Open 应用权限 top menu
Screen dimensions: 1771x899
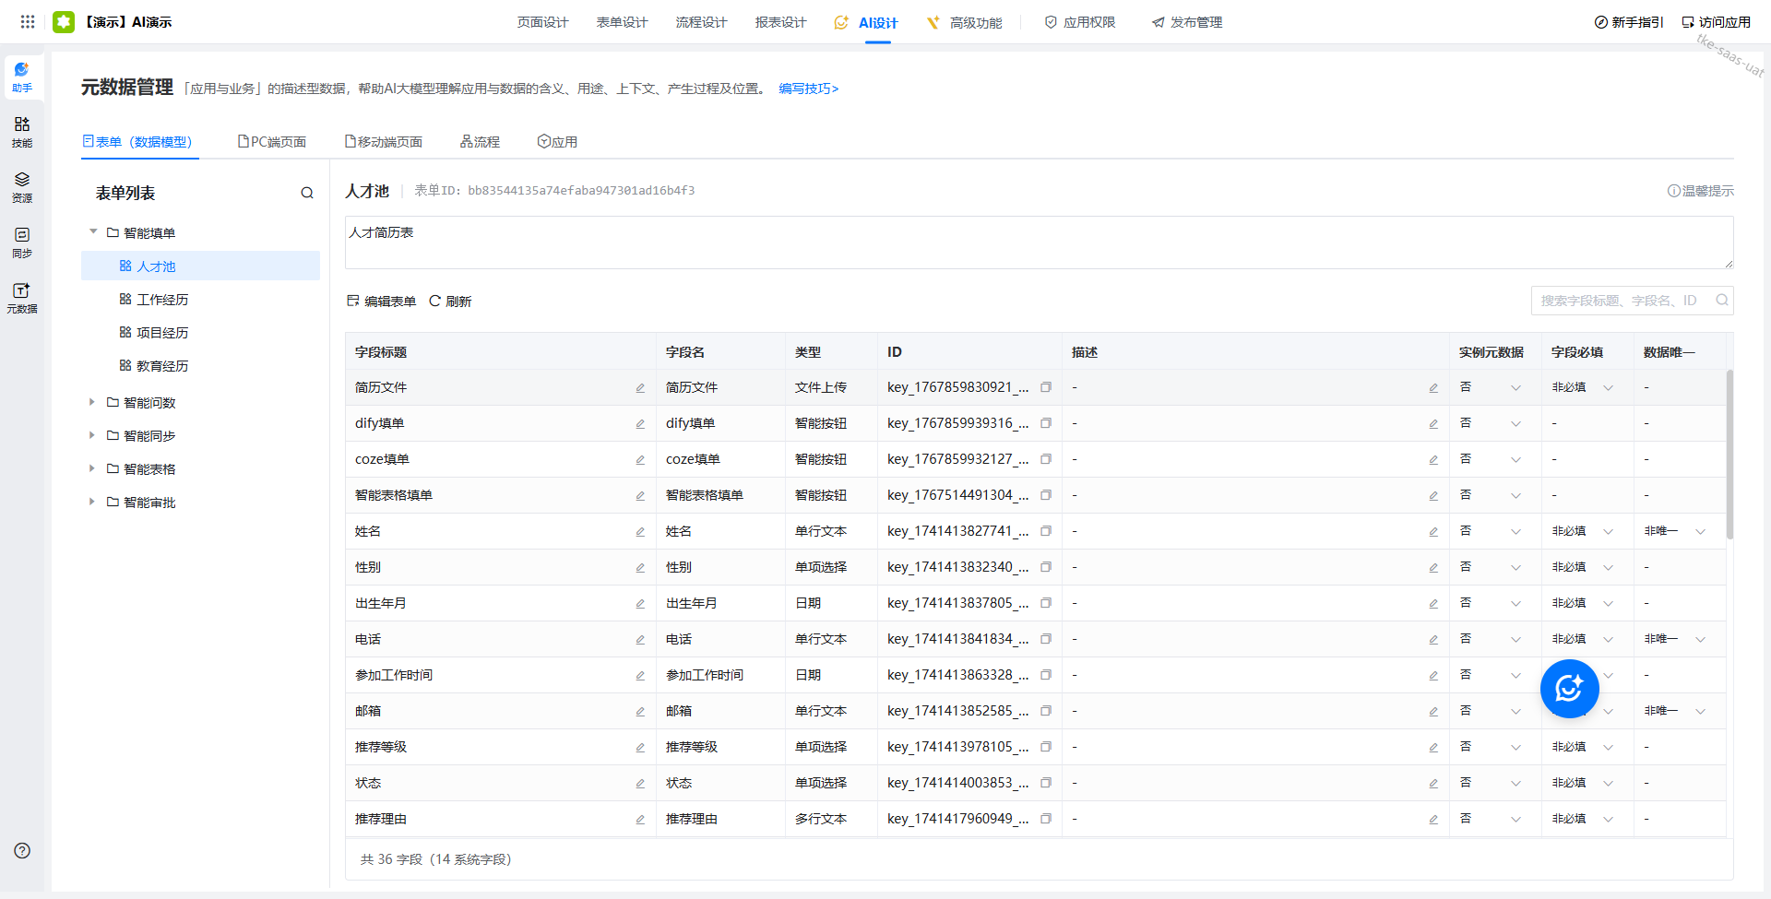coord(1080,22)
